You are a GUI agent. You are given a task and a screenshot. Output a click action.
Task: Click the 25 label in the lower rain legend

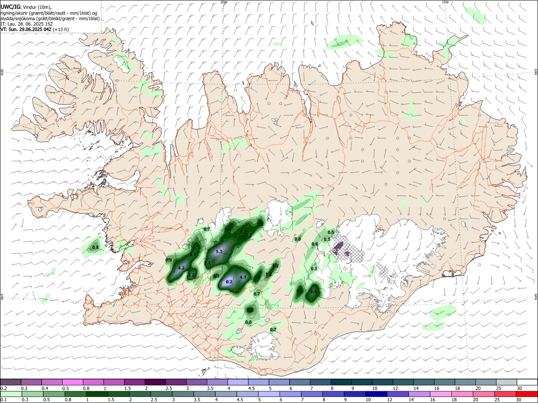click(498, 400)
